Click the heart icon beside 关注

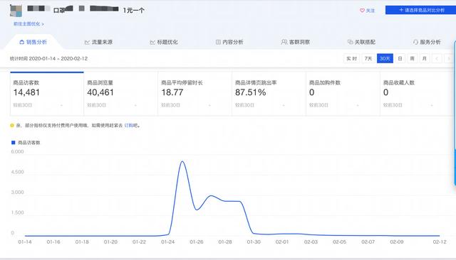(362, 11)
